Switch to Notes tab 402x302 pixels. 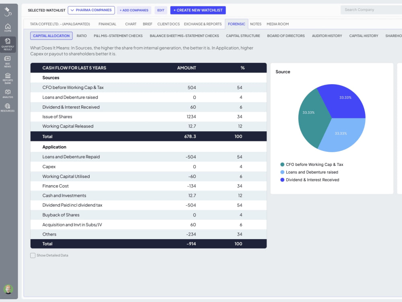pos(256,24)
